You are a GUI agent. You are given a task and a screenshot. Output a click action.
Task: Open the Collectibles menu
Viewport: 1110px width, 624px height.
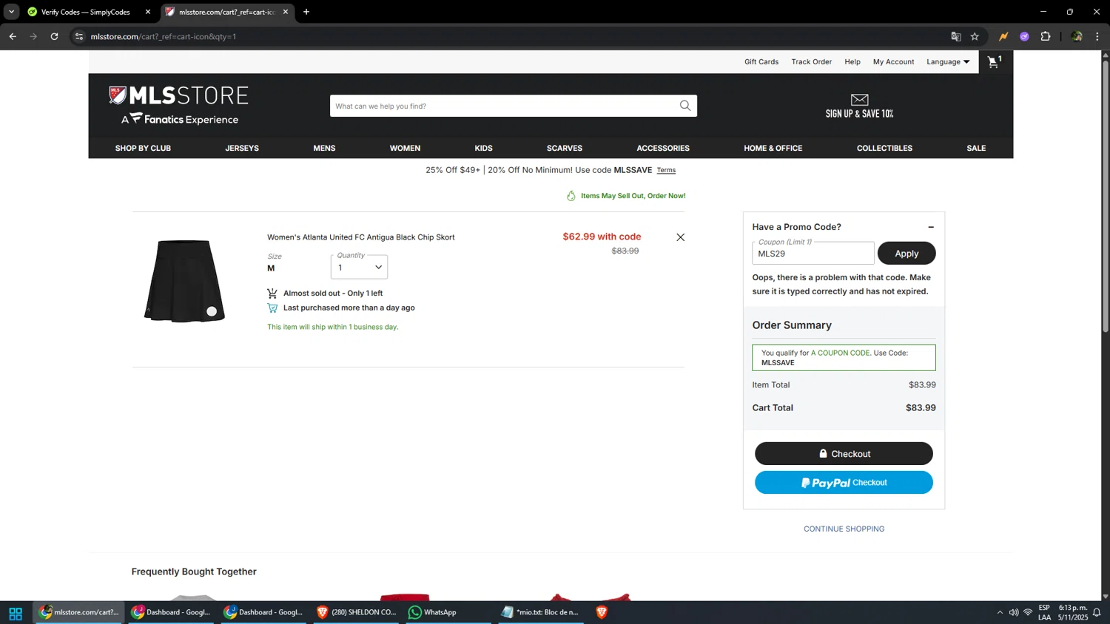[x=884, y=148]
